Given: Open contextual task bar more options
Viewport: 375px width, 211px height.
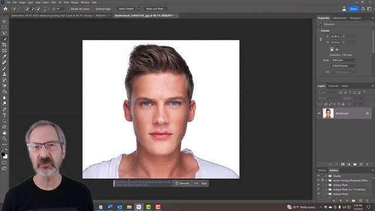Looking at the screenshot, I should click(x=196, y=183).
